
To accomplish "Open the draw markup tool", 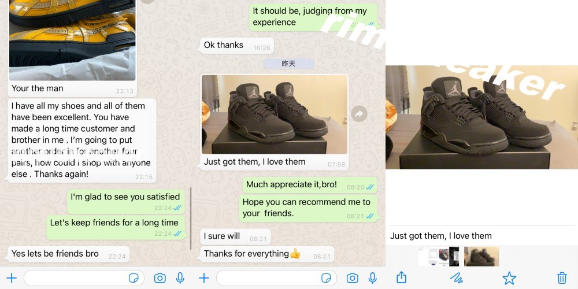I will coord(457,278).
